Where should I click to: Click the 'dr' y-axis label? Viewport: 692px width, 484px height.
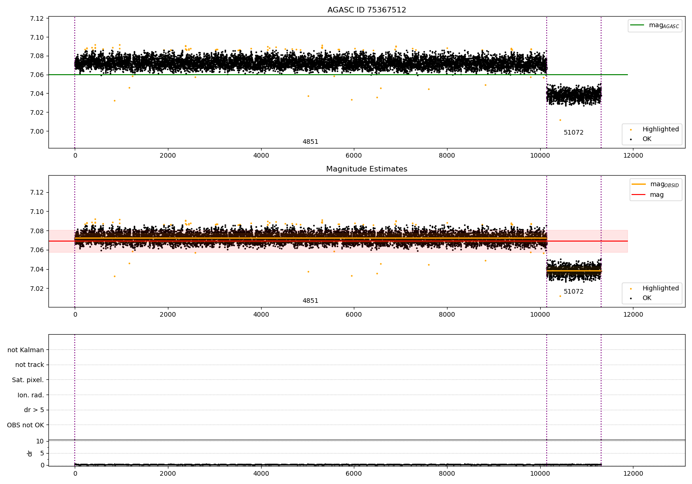pyautogui.click(x=30, y=453)
